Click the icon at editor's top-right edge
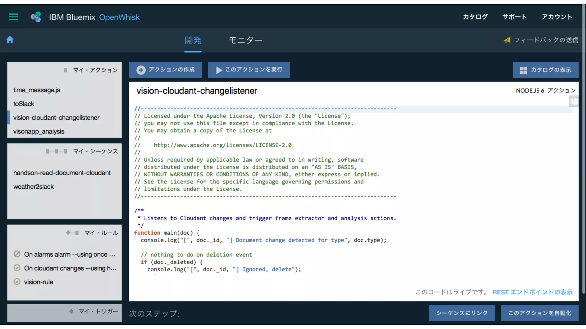 click(x=574, y=101)
